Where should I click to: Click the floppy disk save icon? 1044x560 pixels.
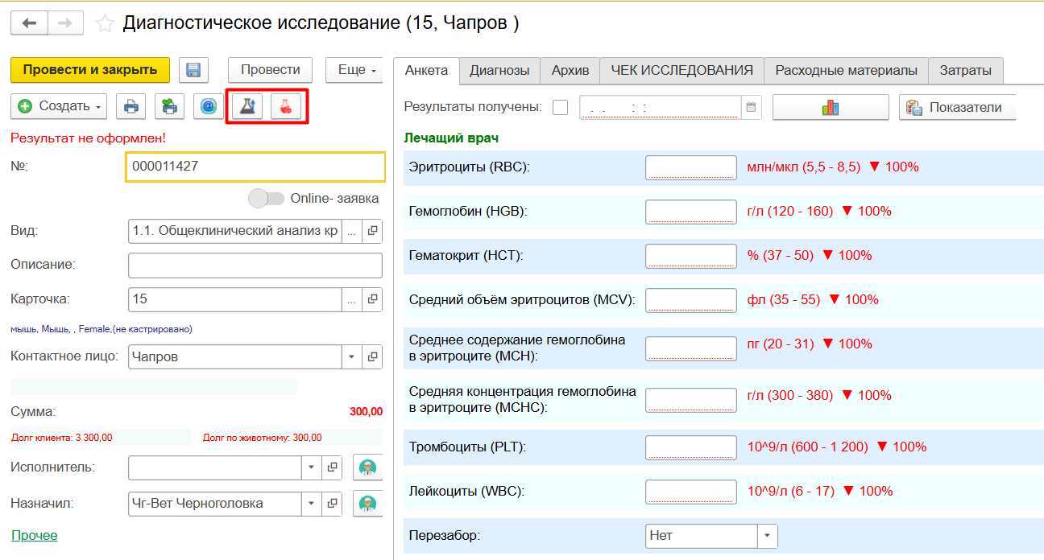pos(193,70)
